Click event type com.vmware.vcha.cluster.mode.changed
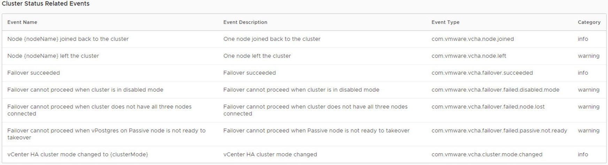The image size is (608, 165). coord(487,155)
